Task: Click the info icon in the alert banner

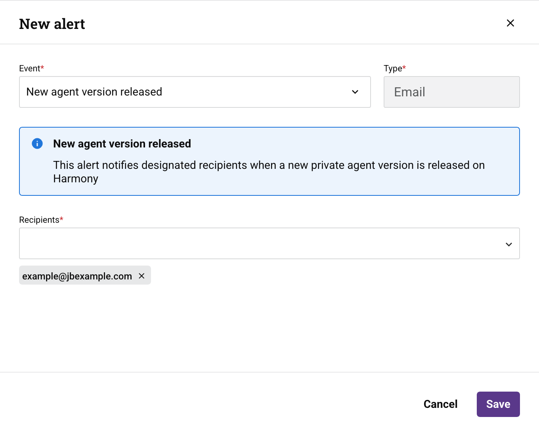Action: pos(37,143)
